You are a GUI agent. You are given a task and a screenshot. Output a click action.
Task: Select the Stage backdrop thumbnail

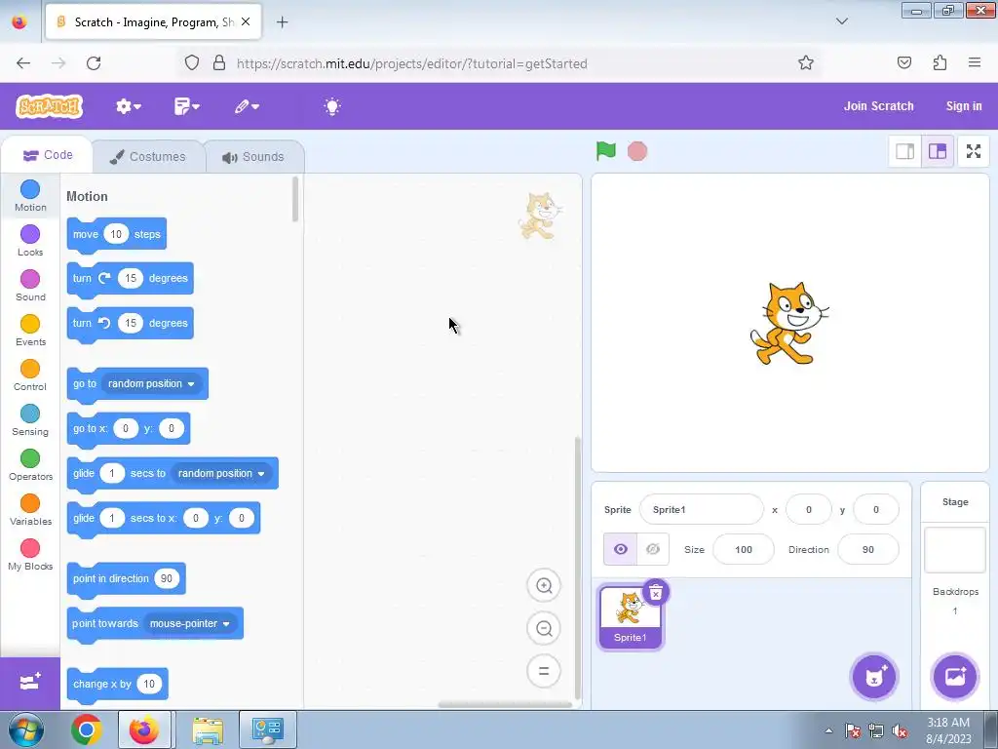955,550
